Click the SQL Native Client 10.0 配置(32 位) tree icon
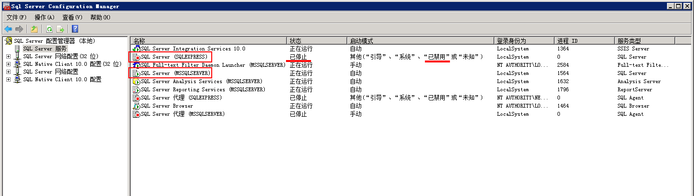The width and height of the screenshot is (694, 196). [18, 64]
